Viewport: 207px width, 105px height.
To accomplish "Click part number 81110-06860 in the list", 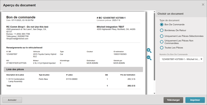I will tap(72, 79).
